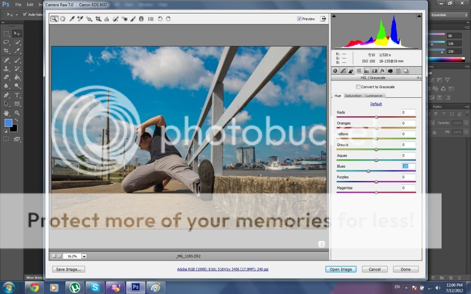Open the Opacity dropdown in Layers panel
471x294 pixels.
[466, 123]
